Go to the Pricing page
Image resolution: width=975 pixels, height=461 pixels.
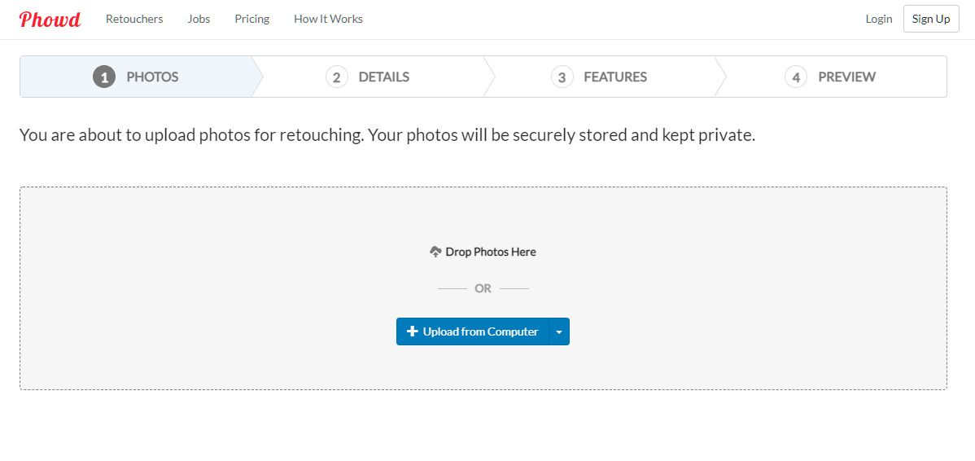(251, 19)
